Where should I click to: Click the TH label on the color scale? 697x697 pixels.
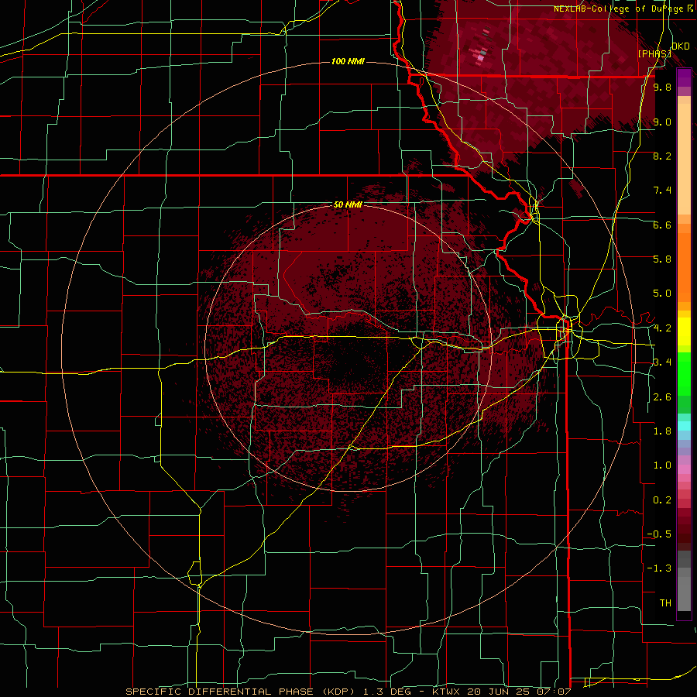pyautogui.click(x=665, y=603)
